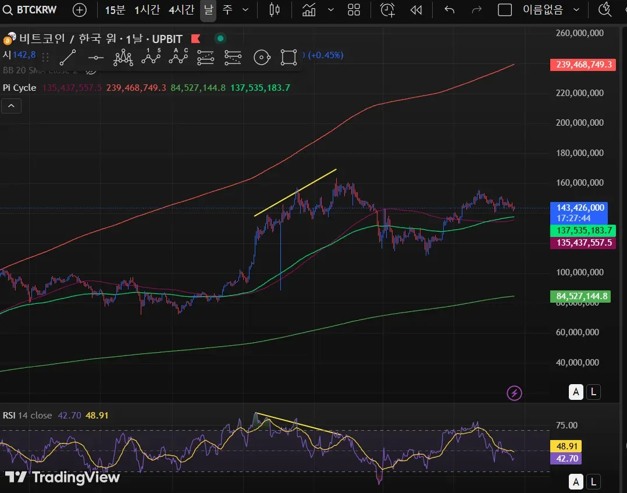The height and width of the screenshot is (493, 627).
Task: Toggle log scale with the L button
Action: (x=593, y=392)
